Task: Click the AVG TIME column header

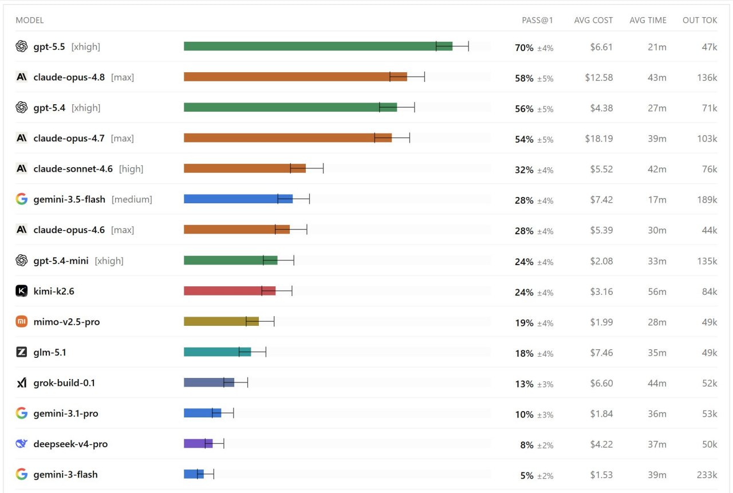Action: [648, 20]
